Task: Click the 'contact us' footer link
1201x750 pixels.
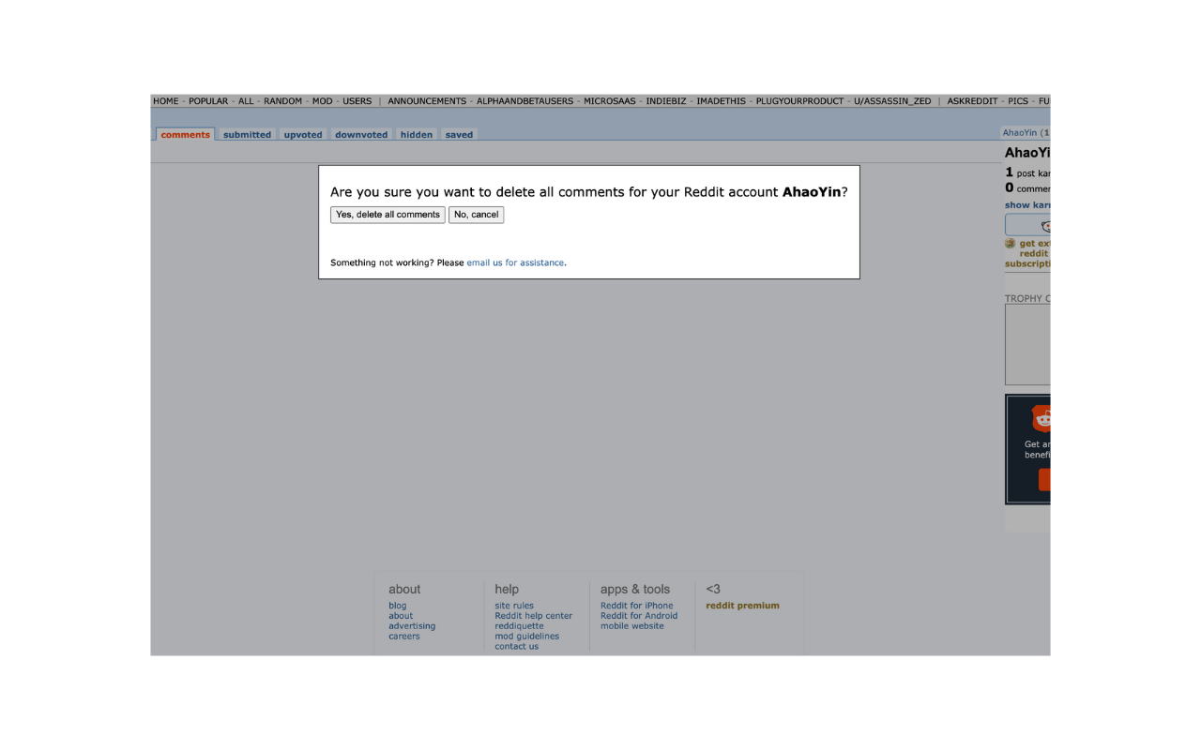Action: (517, 647)
